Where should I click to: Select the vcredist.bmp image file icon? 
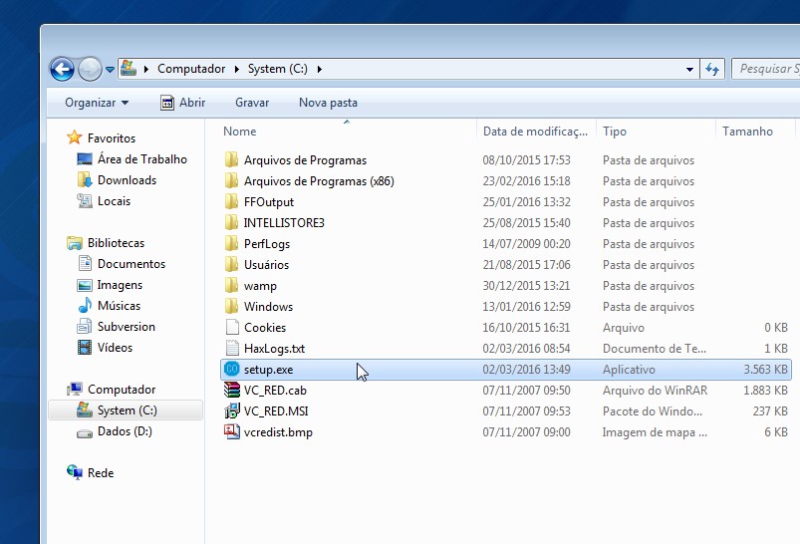pyautogui.click(x=232, y=431)
